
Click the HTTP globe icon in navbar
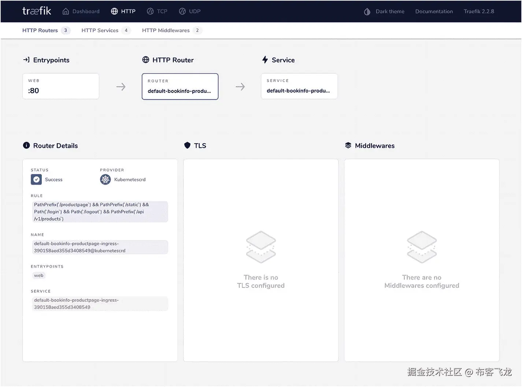point(114,11)
